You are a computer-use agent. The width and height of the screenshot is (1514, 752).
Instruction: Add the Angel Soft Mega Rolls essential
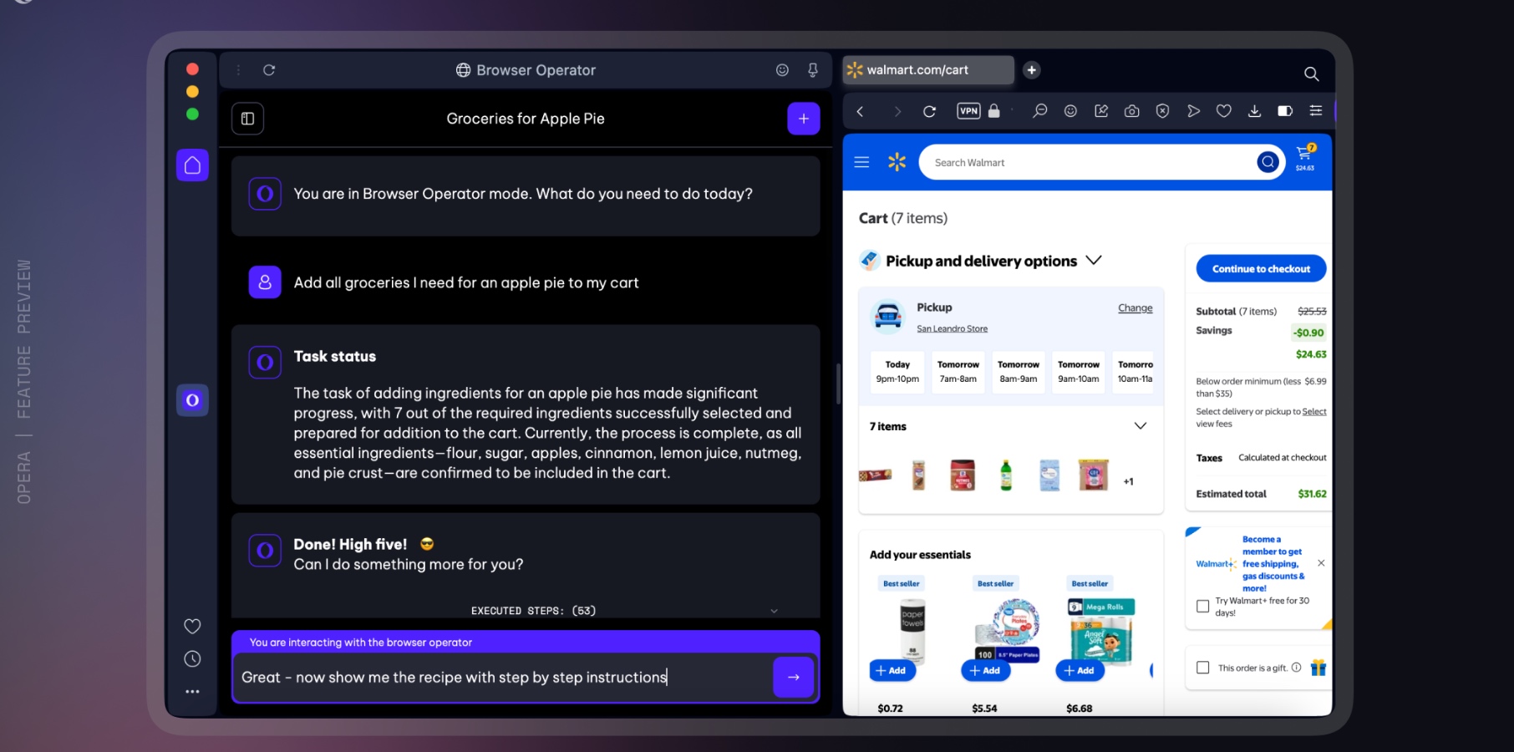click(1080, 670)
